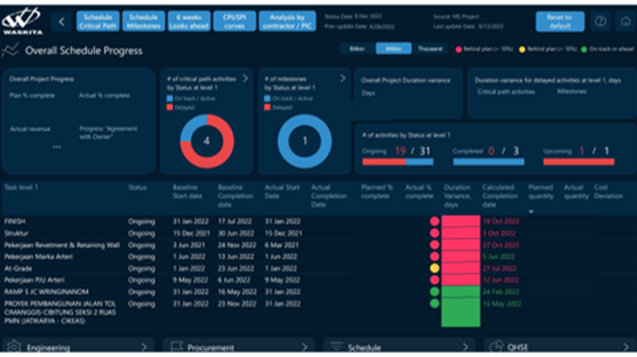Screen dimensions: 637x357
Task: Click the QHSE icon at the bottom
Action: [497, 346]
